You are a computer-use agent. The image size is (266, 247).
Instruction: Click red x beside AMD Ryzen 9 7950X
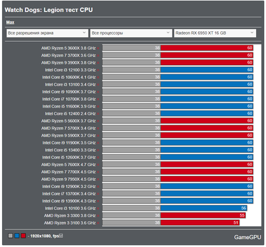pos(98,179)
